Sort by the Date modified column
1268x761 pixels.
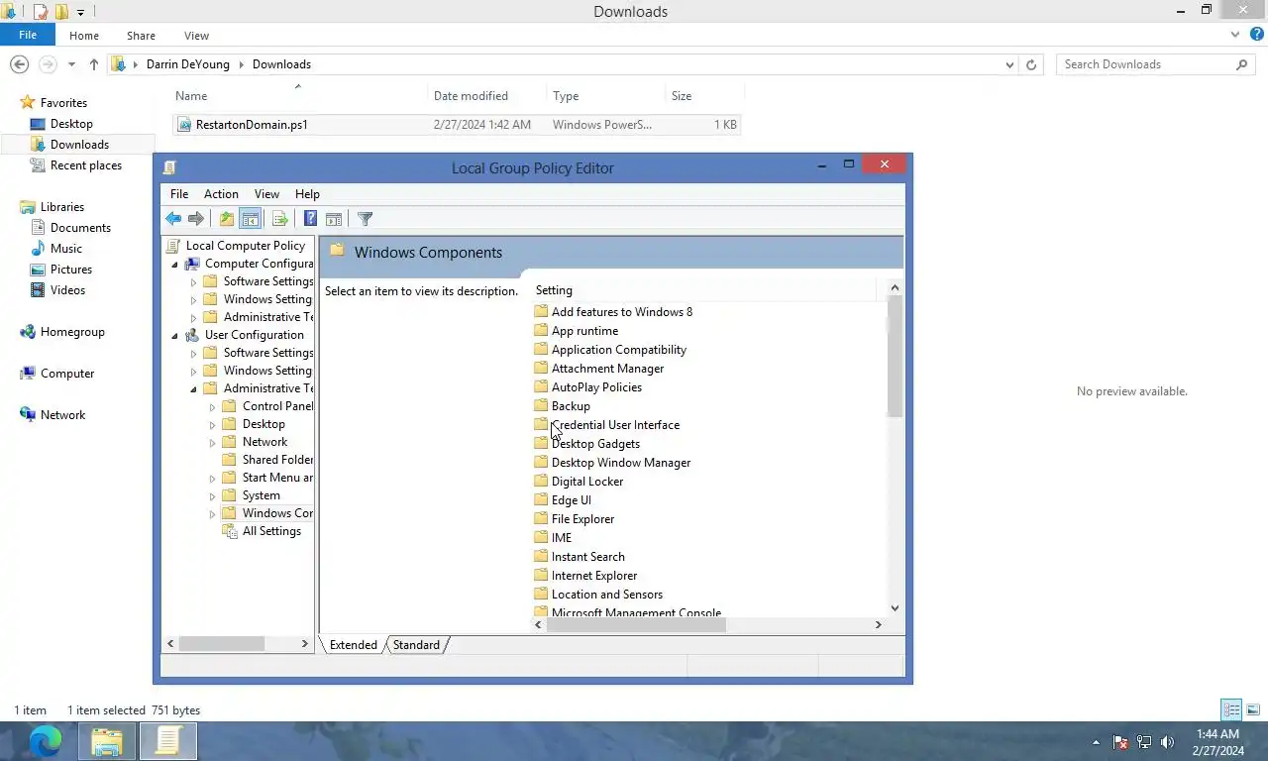[x=486, y=96]
